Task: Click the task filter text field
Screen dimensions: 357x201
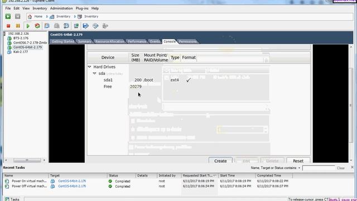Action: [x=319, y=168]
